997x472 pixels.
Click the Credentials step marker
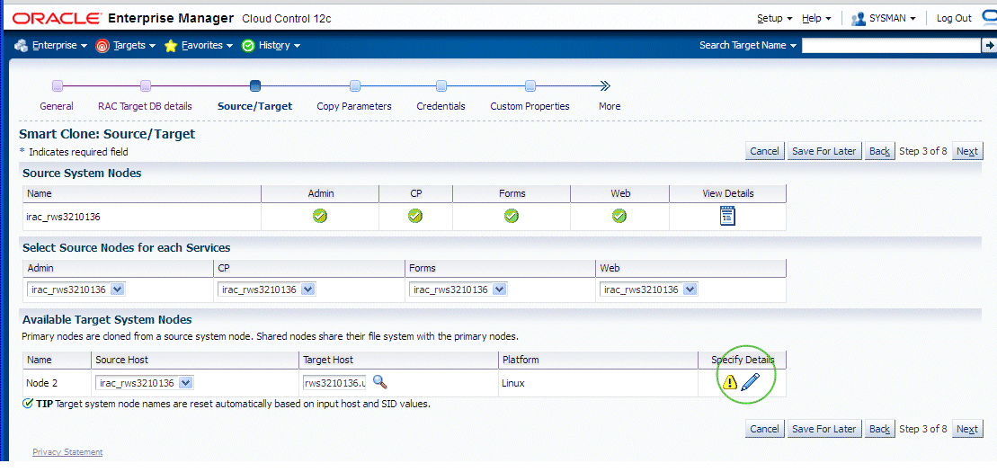click(441, 85)
